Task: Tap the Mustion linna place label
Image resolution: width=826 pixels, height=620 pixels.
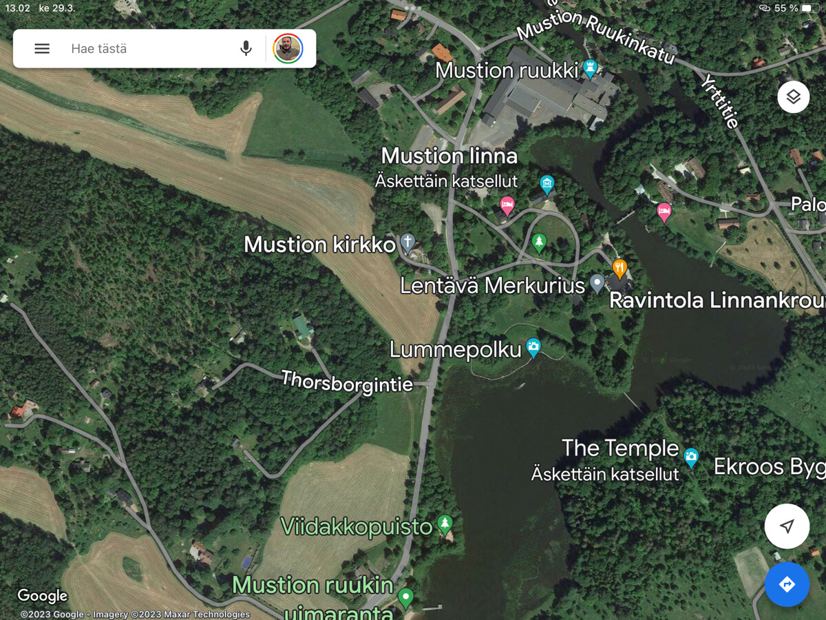Action: (x=449, y=156)
